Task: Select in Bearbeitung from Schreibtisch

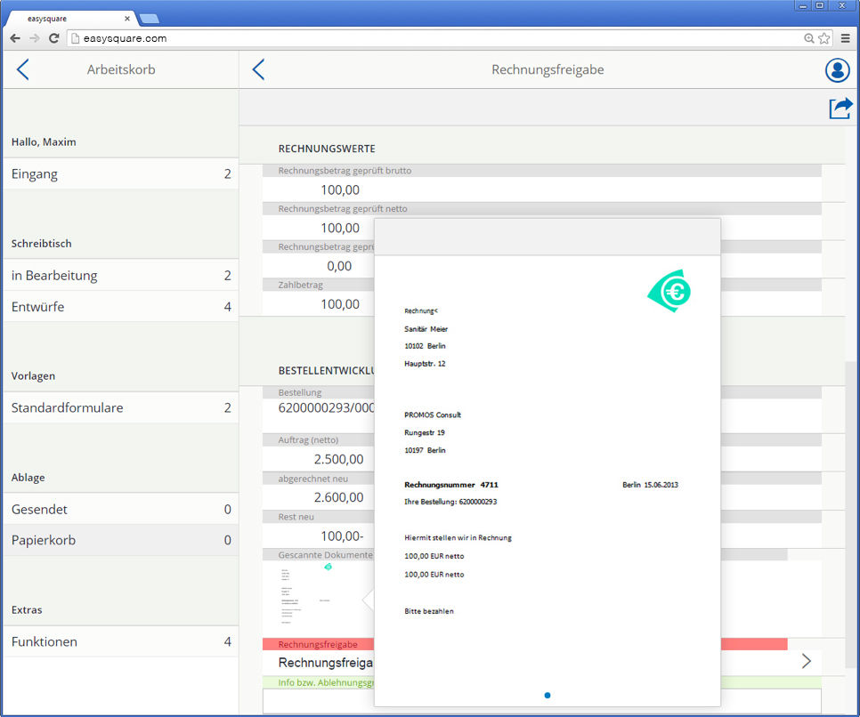Action: (120, 276)
